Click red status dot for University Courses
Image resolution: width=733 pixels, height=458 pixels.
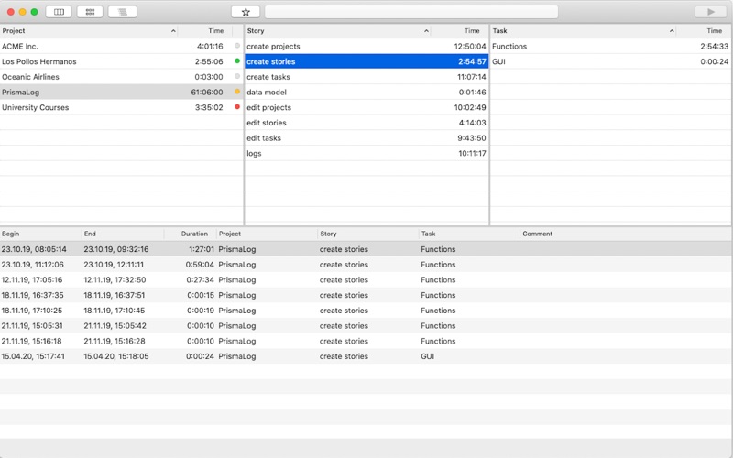tap(237, 107)
